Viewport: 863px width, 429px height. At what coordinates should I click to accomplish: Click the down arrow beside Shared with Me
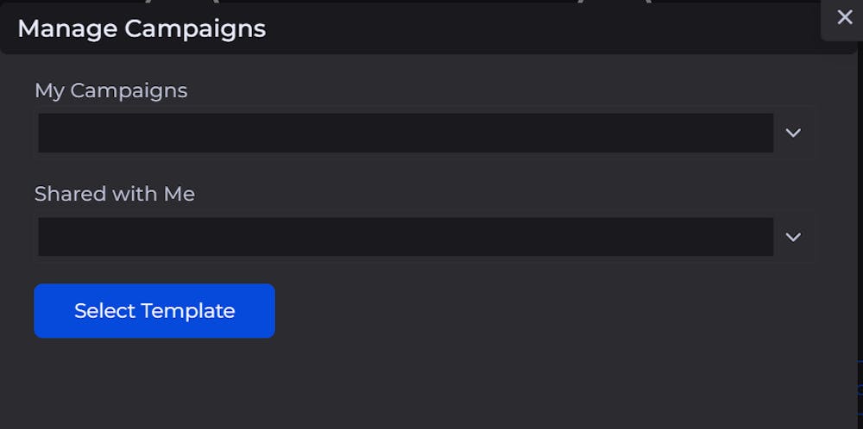793,237
